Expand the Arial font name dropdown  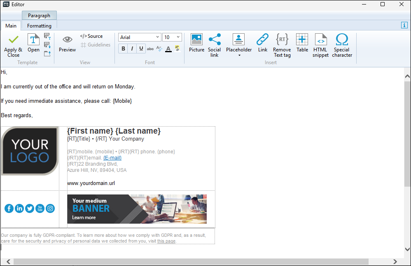157,37
